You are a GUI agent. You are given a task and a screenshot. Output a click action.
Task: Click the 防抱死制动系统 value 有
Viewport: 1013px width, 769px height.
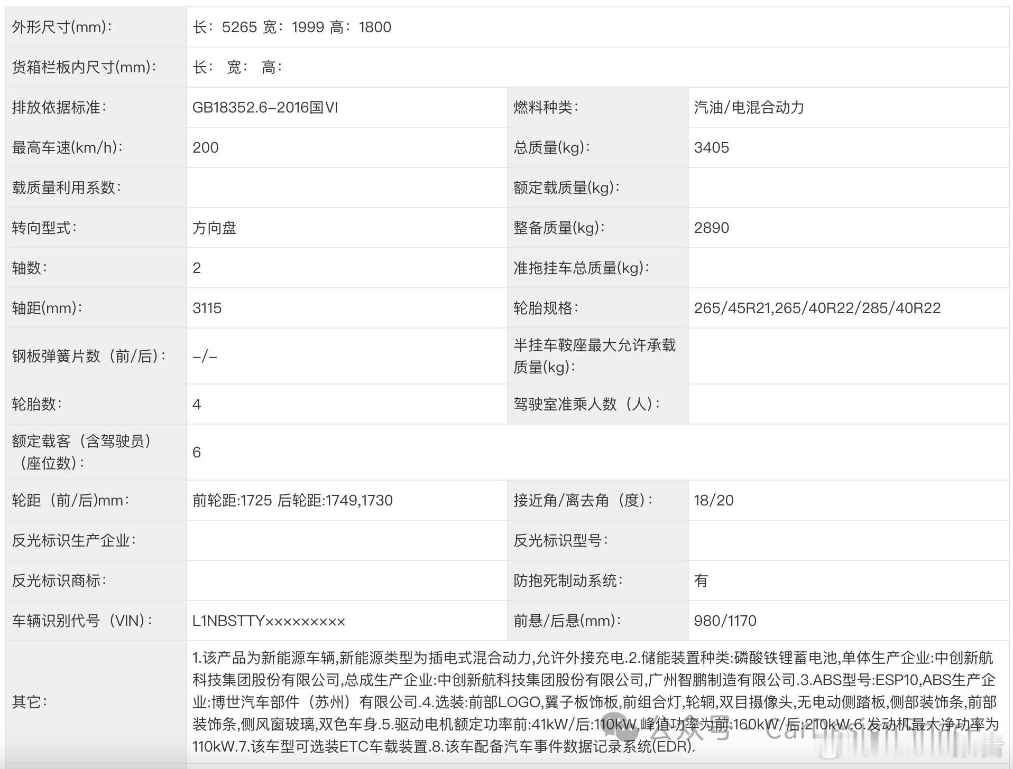[x=701, y=580]
